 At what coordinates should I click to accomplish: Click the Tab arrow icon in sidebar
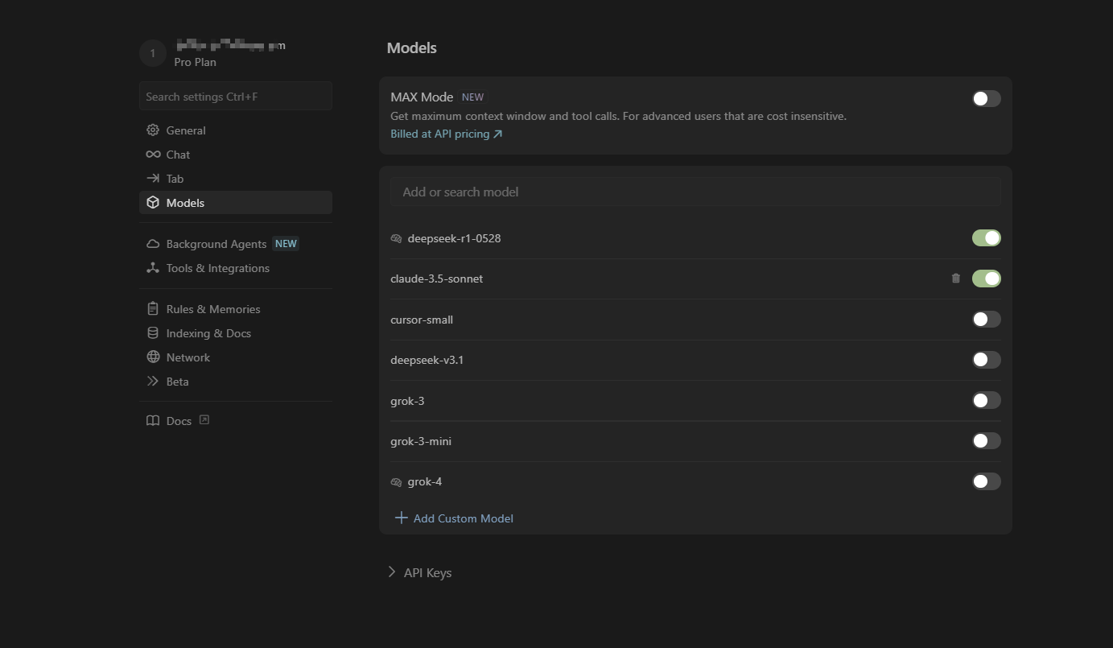pos(153,179)
